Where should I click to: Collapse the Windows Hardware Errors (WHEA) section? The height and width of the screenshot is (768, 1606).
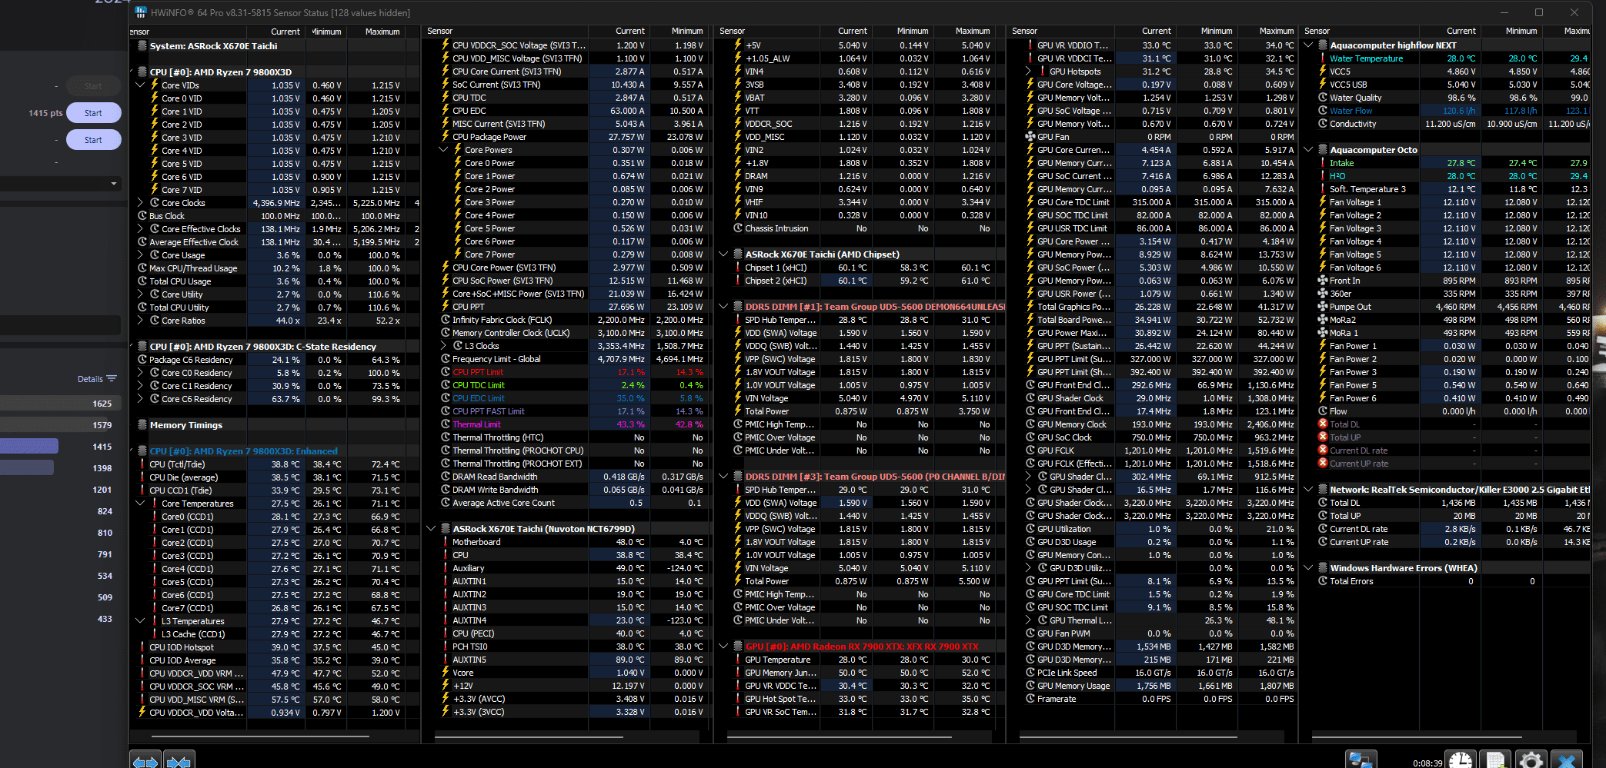tap(1308, 568)
